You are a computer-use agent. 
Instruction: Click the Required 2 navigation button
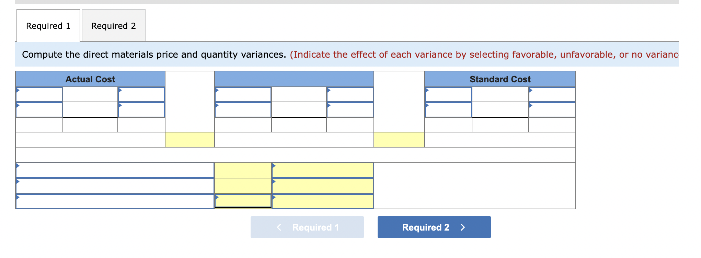434,227
